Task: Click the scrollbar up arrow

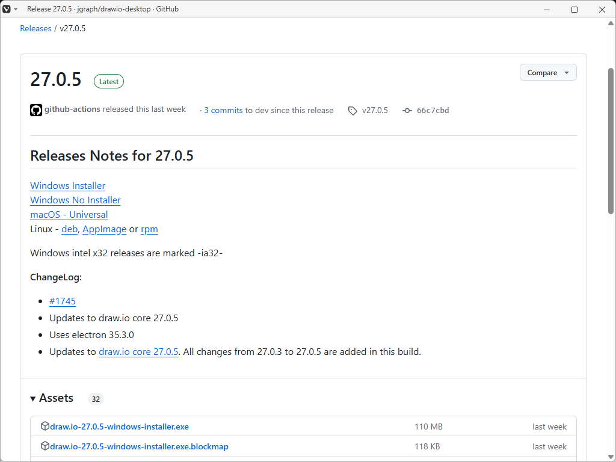Action: click(611, 23)
